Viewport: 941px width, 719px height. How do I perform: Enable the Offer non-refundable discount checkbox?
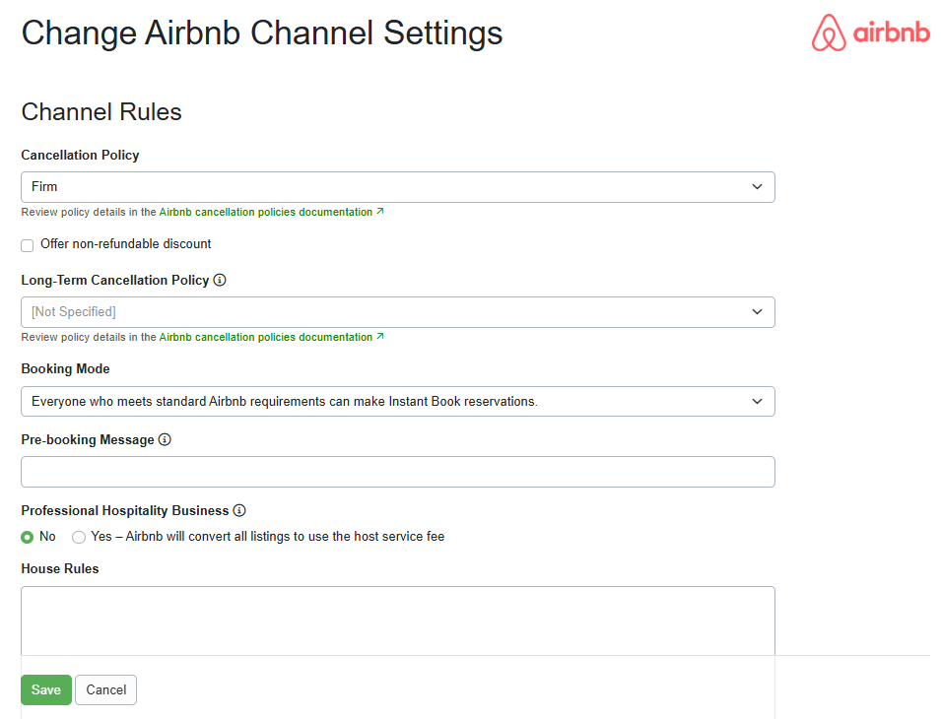[27, 244]
